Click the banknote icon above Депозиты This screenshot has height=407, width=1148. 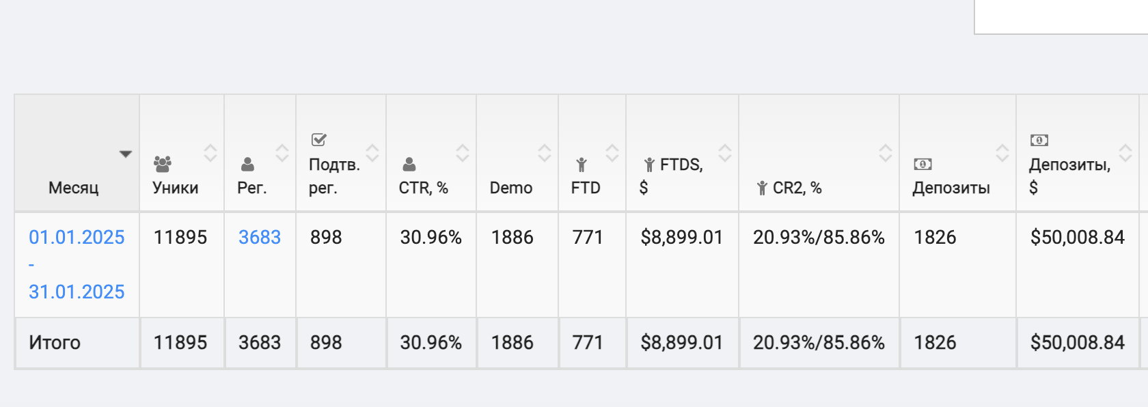click(922, 165)
